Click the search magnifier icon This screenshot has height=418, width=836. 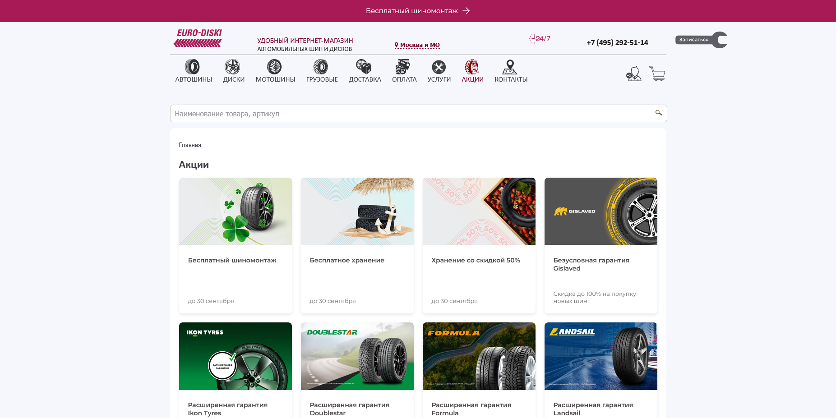click(x=659, y=113)
